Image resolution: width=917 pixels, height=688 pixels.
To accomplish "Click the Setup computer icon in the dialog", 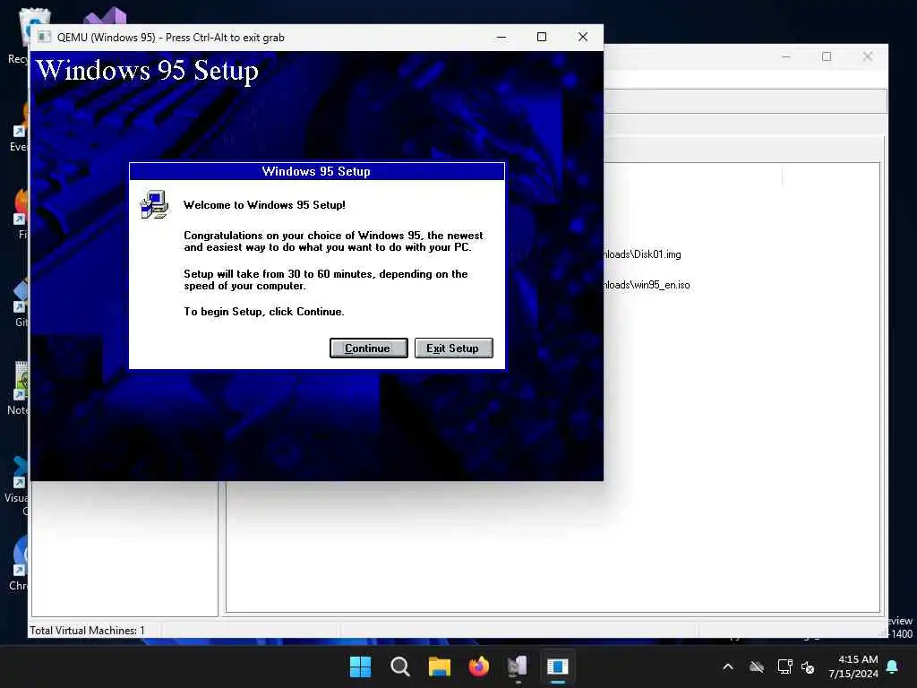I will [154, 205].
